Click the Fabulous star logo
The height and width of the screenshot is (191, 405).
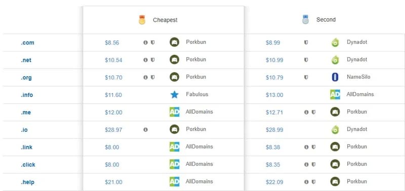[x=174, y=94]
